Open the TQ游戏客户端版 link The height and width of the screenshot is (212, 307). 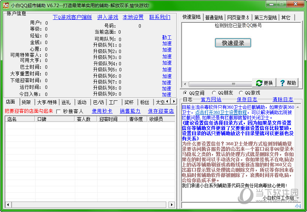pos(72,17)
